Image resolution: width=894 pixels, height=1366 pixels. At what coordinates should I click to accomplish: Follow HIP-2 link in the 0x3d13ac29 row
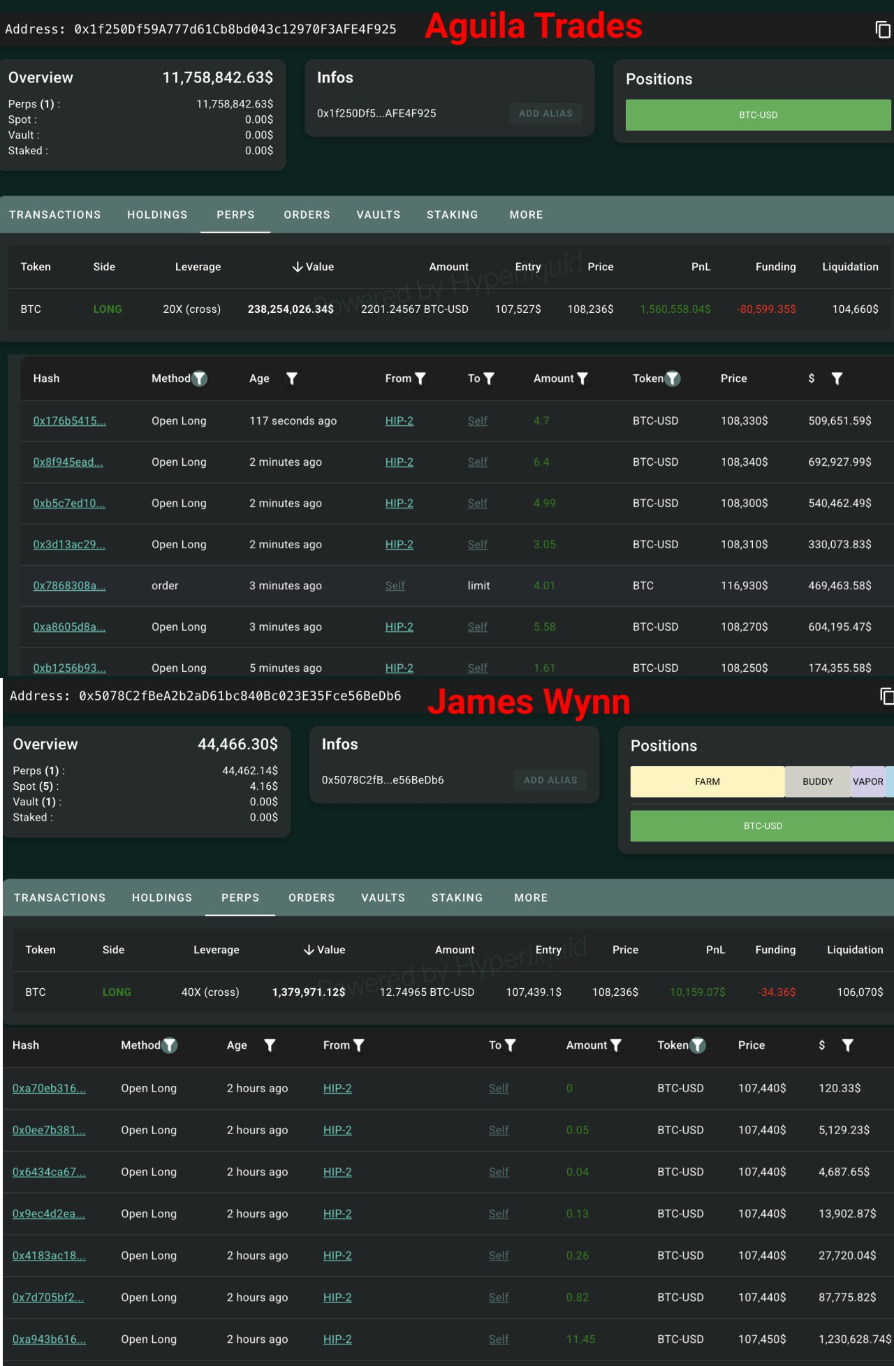tap(400, 545)
